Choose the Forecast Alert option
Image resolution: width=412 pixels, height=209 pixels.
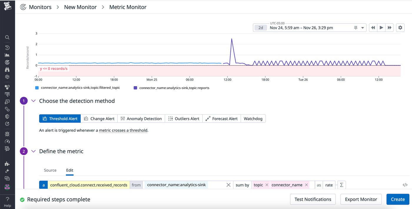pos(222,118)
